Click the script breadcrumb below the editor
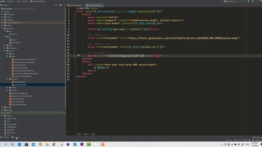This screenshot has width=262, height=147. [93, 134]
